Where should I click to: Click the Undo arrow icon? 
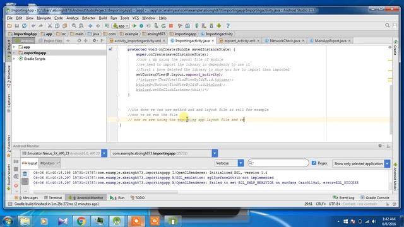click(33, 26)
